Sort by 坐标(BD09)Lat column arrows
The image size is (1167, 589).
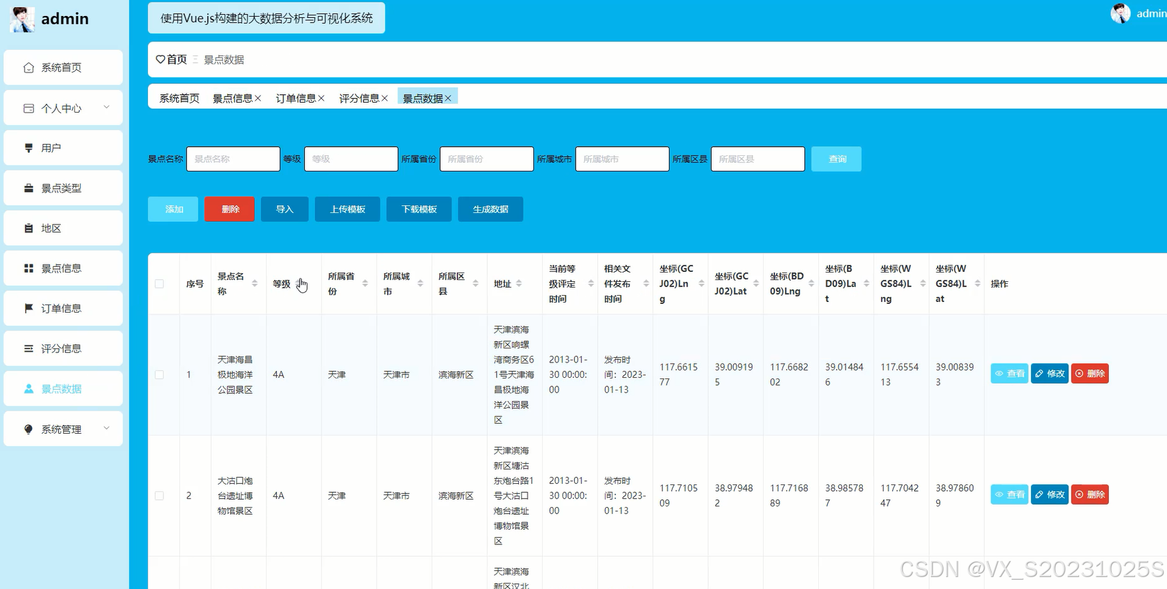point(867,284)
